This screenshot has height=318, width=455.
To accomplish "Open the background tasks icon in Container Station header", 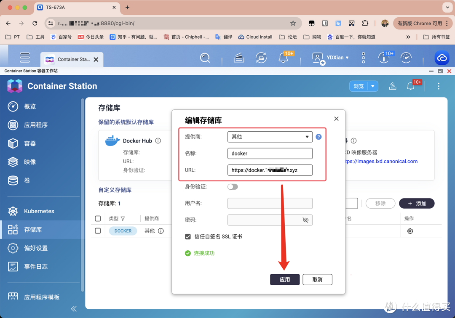I will coord(392,86).
